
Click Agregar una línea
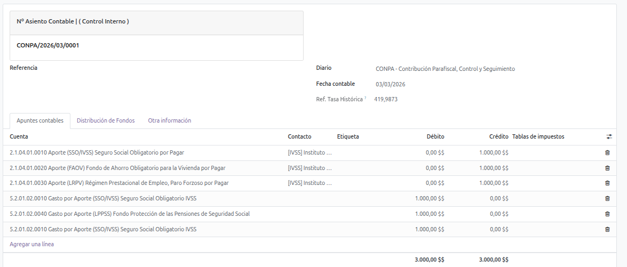click(31, 244)
